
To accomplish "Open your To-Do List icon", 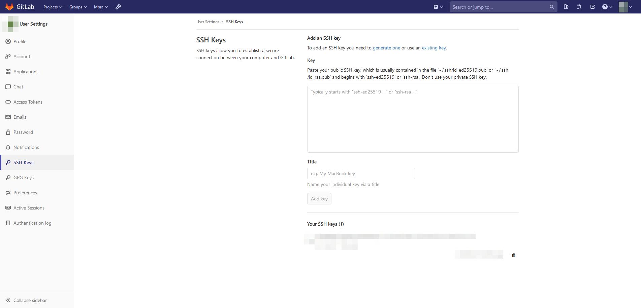I will point(592,7).
